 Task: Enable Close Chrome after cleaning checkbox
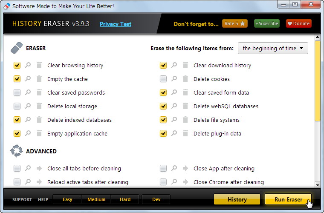[x=163, y=182]
